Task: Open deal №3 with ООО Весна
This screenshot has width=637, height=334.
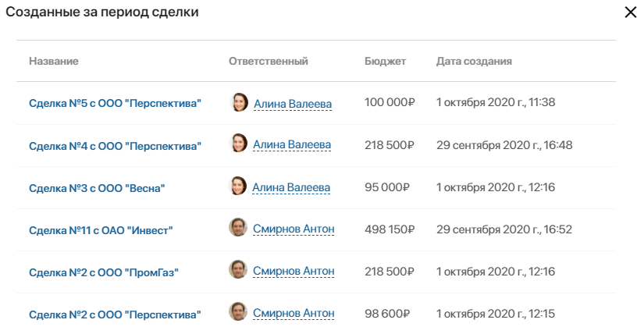Action: coord(97,188)
